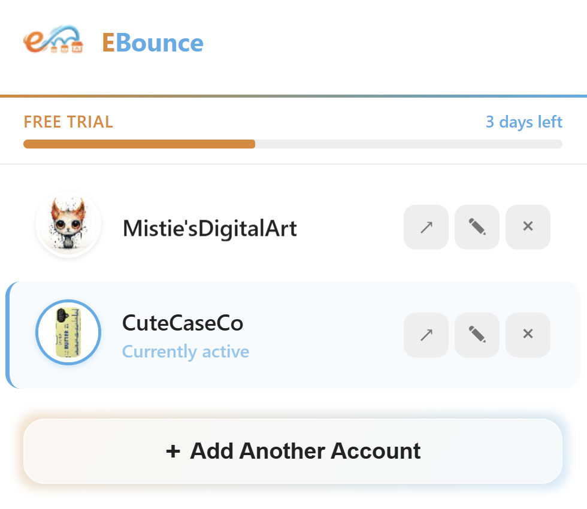587x509 pixels.
Task: Click the EBounce logo icon
Action: pyautogui.click(x=54, y=42)
